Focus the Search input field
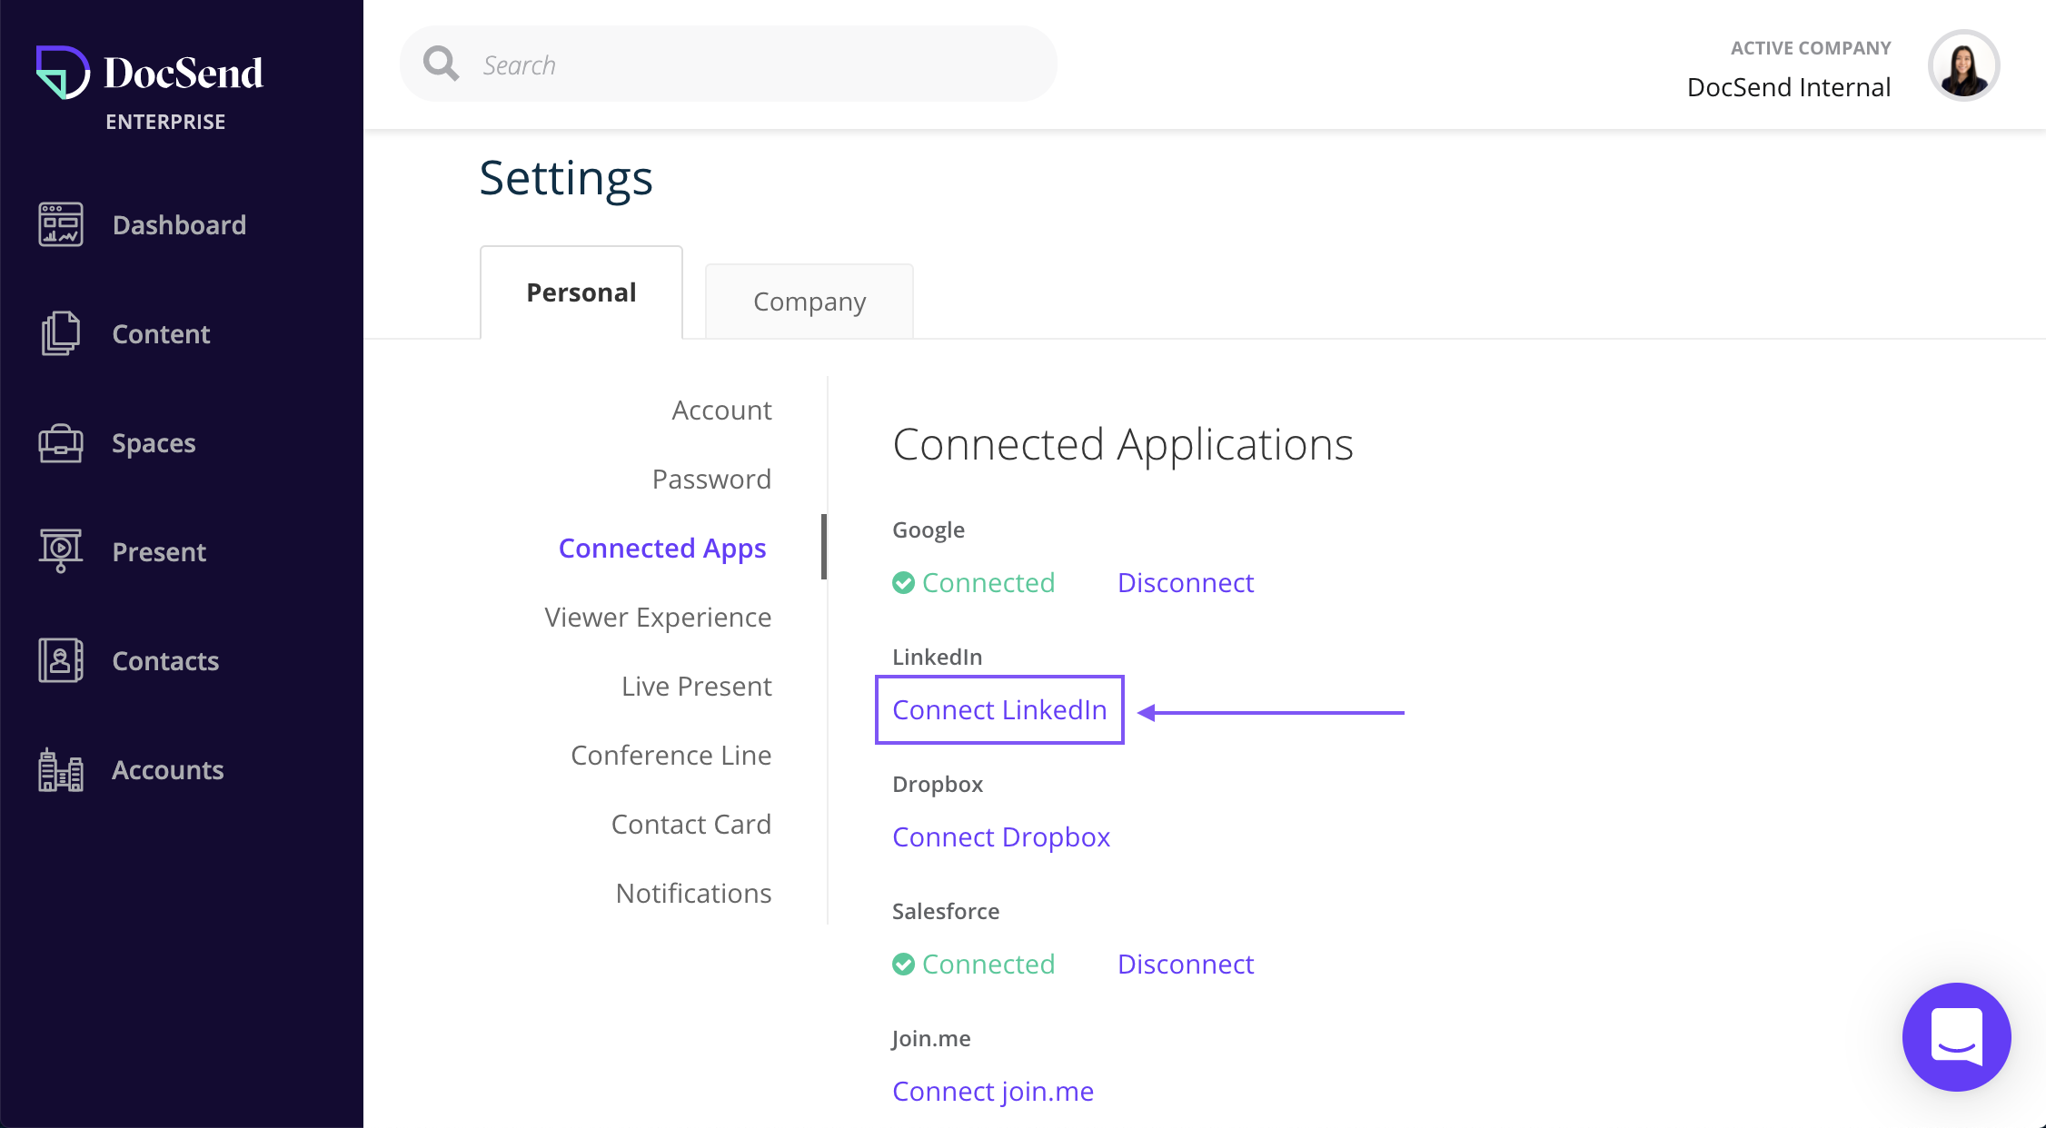The width and height of the screenshot is (2046, 1128). 729,64
